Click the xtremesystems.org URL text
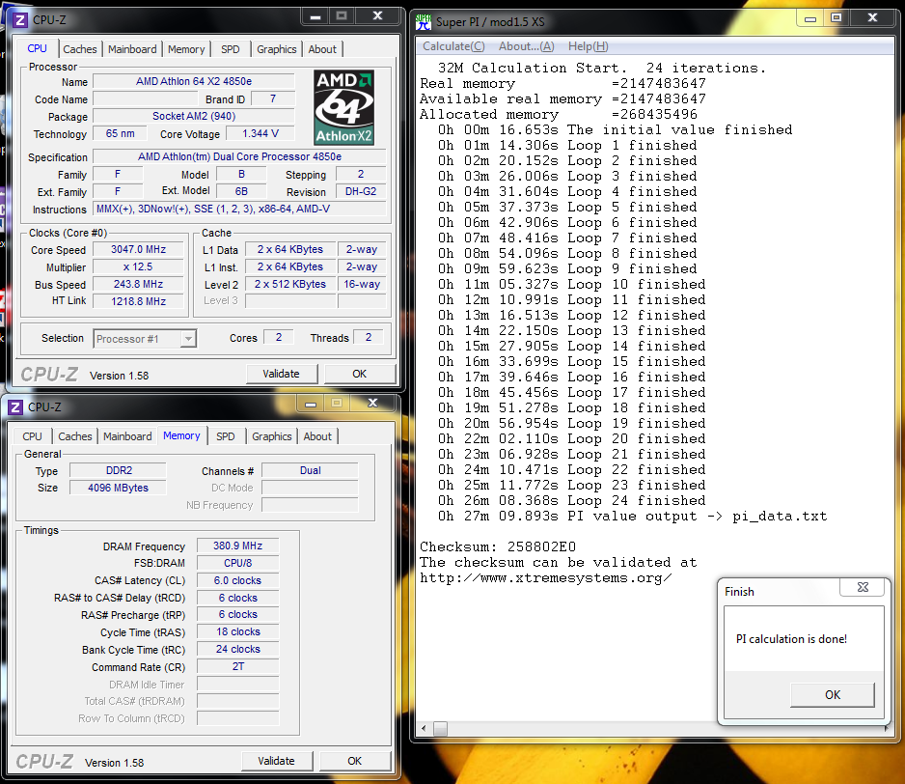Image resolution: width=905 pixels, height=784 pixels. click(545, 577)
